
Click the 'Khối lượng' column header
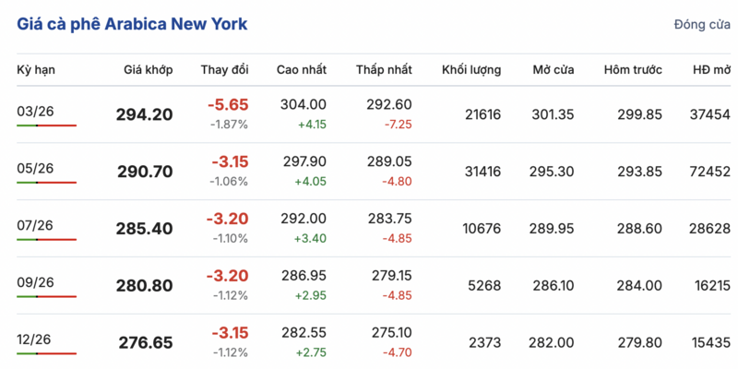pyautogui.click(x=471, y=70)
